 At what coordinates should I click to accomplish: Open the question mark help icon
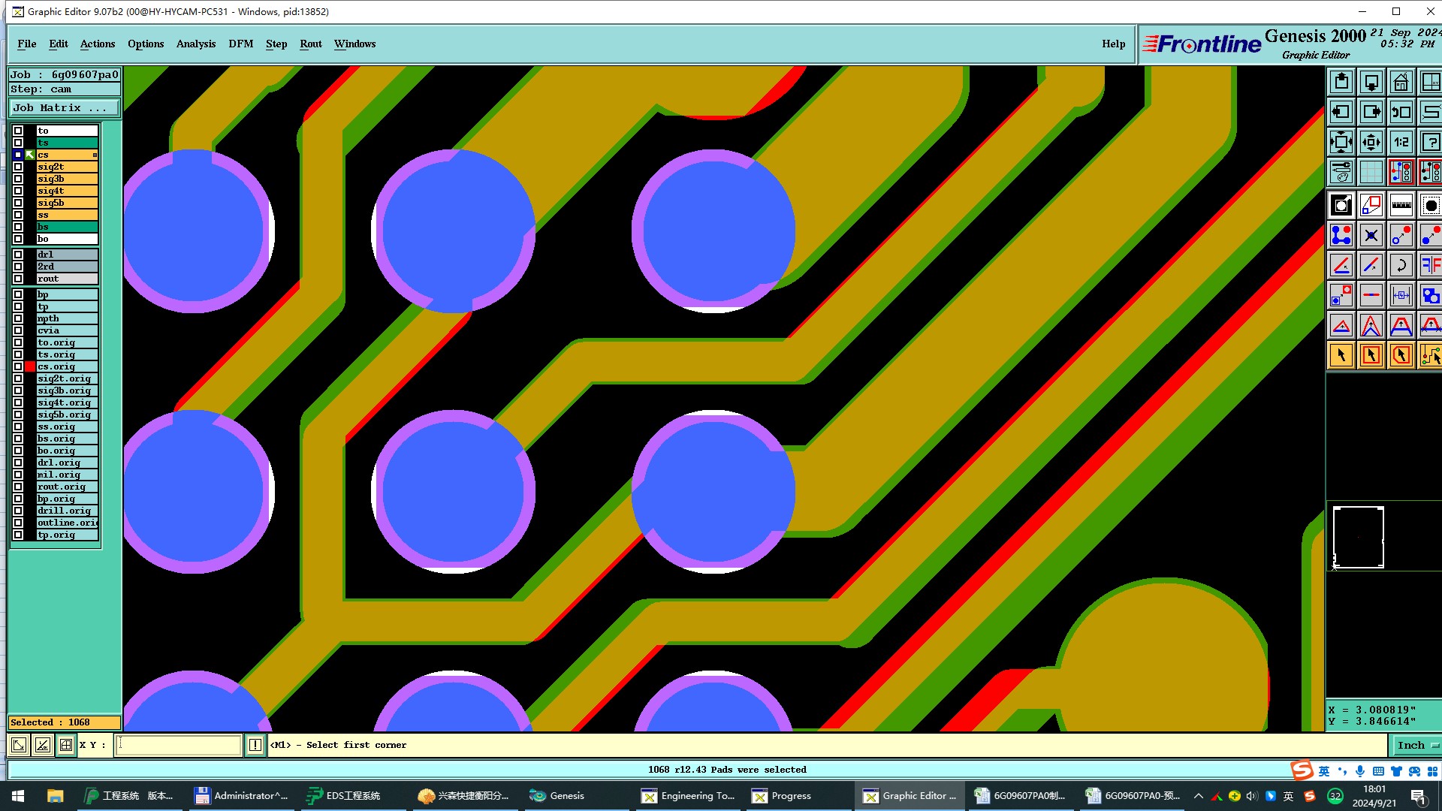pos(1430,142)
